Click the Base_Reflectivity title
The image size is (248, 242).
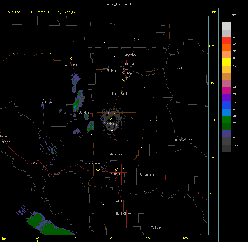pyautogui.click(x=124, y=4)
